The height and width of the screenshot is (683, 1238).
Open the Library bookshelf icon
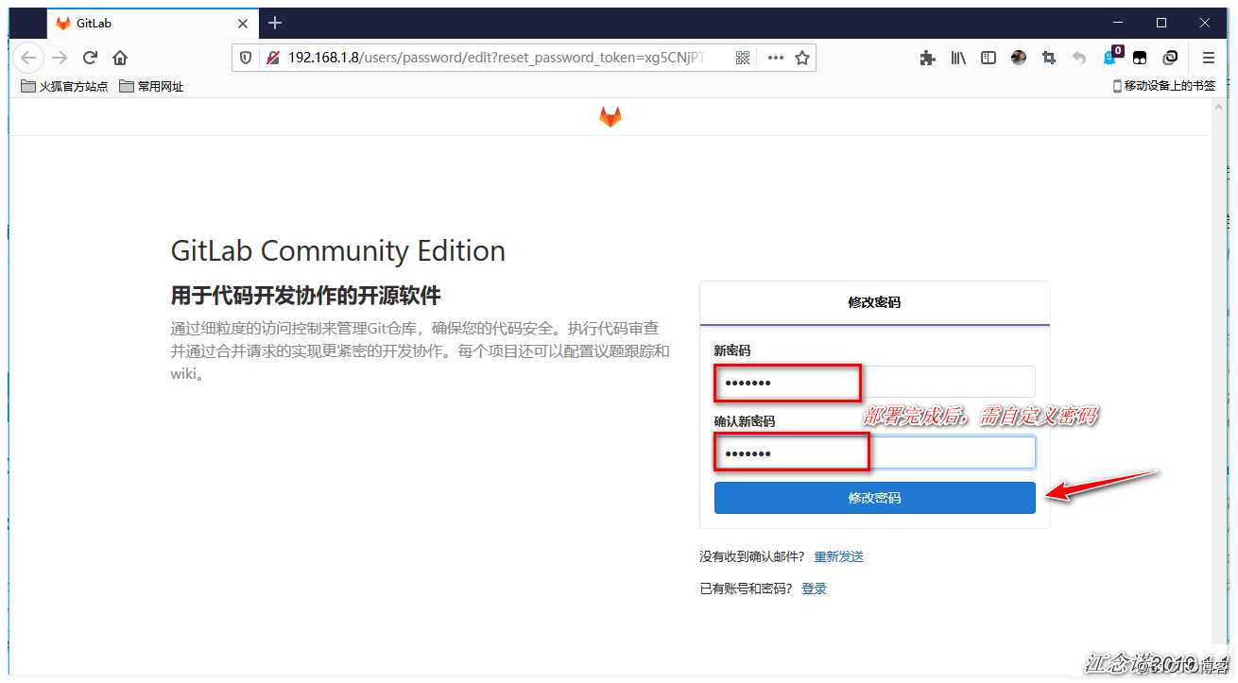click(958, 58)
